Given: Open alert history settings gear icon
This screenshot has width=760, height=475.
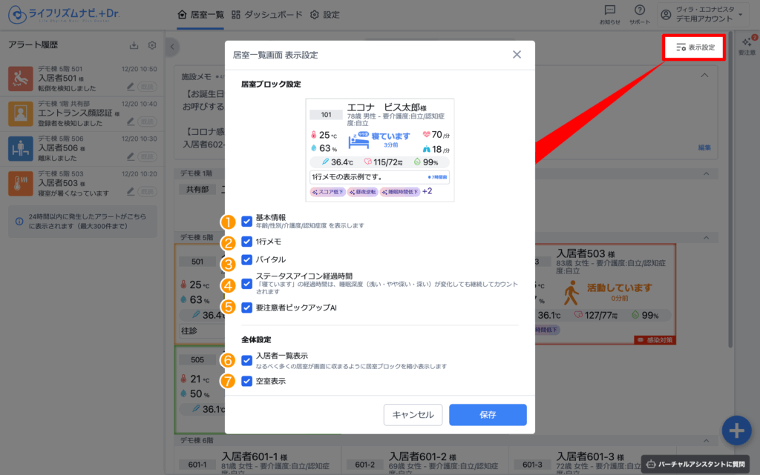Looking at the screenshot, I should tap(152, 46).
